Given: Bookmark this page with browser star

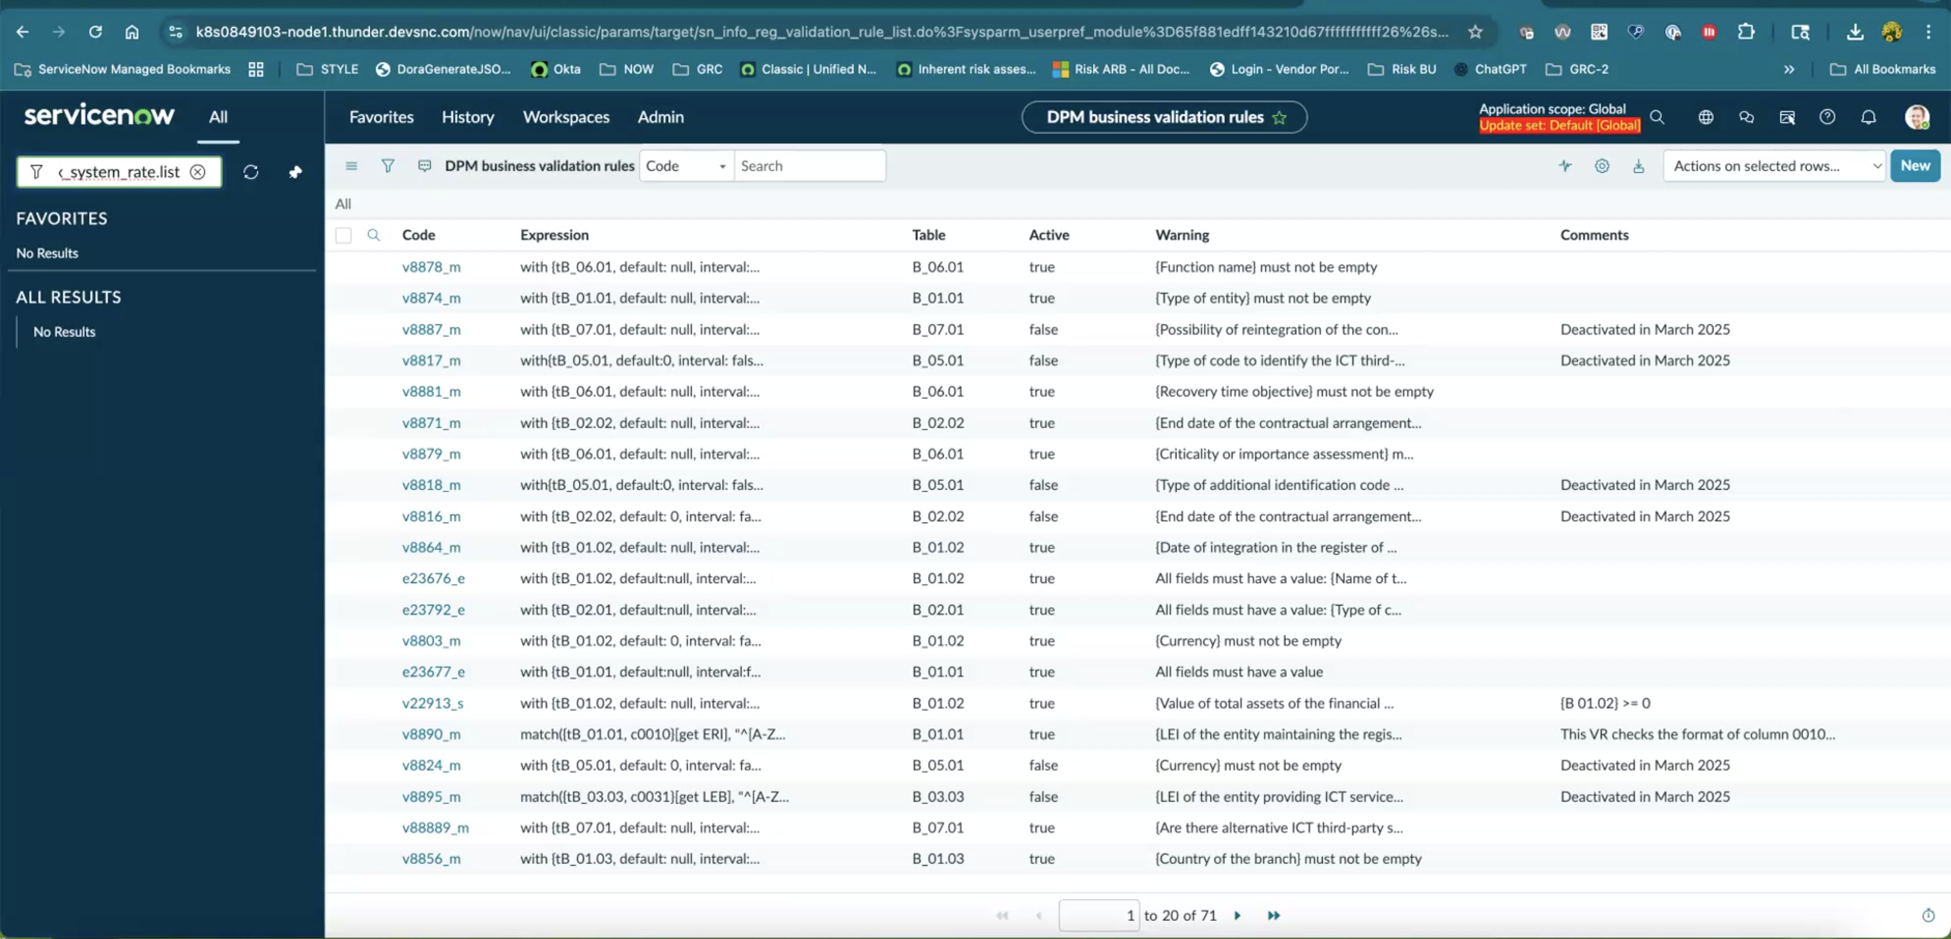Looking at the screenshot, I should click(1475, 32).
